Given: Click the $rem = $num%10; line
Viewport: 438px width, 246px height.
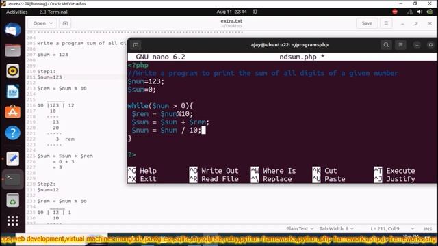Looking at the screenshot, I should 162,114.
